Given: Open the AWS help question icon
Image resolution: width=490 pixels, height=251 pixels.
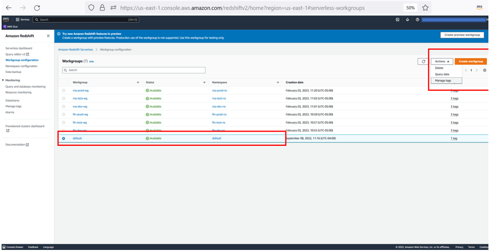Looking at the screenshot, I should coord(417,20).
